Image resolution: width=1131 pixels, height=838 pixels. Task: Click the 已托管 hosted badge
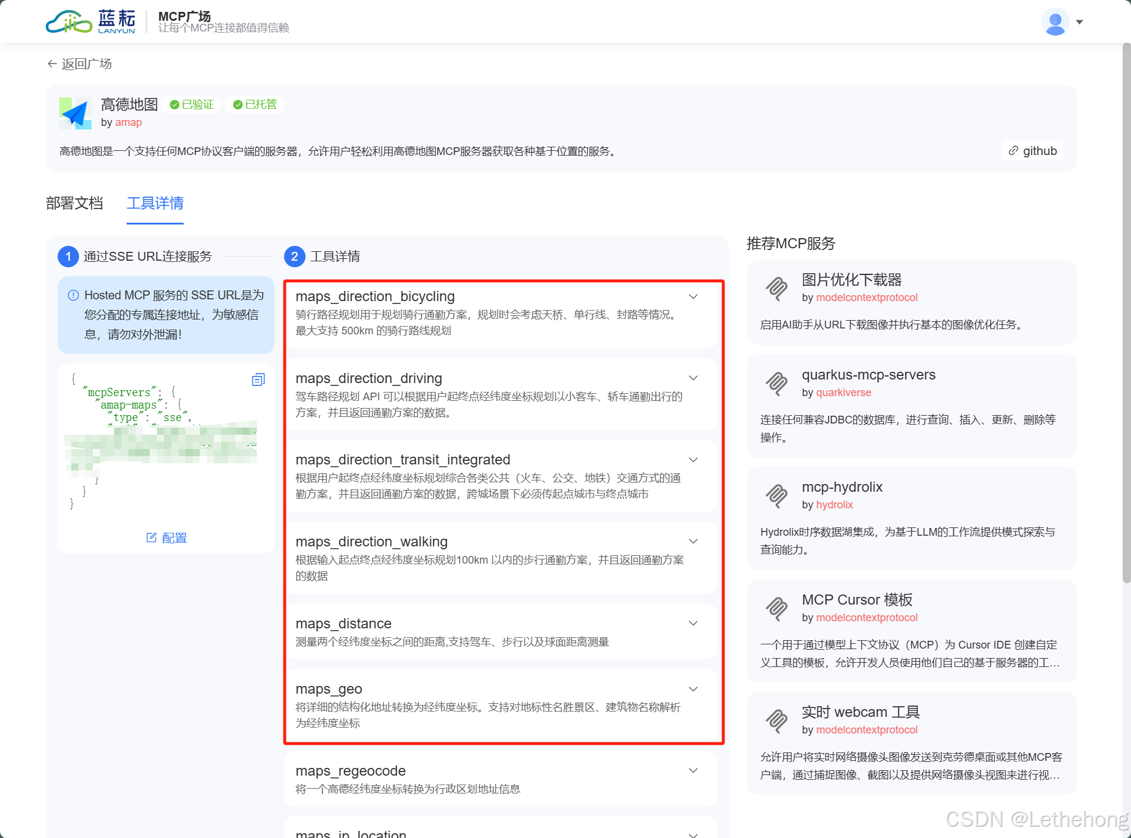coord(255,105)
